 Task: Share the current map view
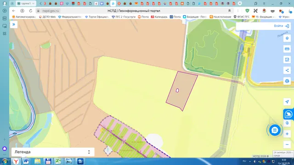click(x=287, y=70)
